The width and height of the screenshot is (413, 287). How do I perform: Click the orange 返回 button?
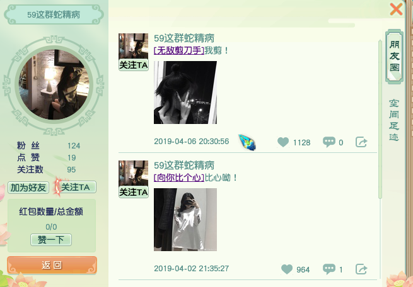coord(52,265)
